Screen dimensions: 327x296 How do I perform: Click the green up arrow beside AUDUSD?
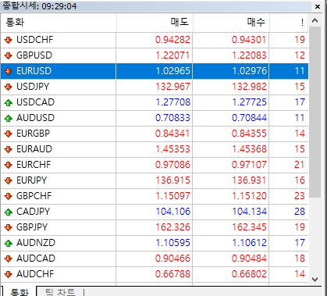pos(9,118)
